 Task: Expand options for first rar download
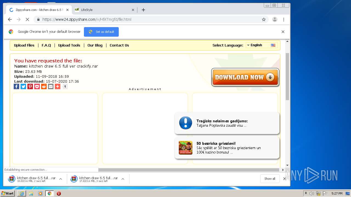pos(61,179)
